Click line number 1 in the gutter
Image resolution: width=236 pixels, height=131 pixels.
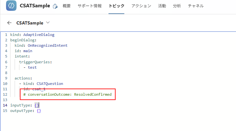point(6,35)
